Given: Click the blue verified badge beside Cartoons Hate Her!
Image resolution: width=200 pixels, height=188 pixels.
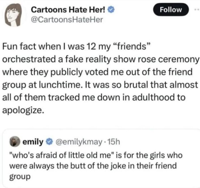Looking at the screenshot, I should point(113,11).
